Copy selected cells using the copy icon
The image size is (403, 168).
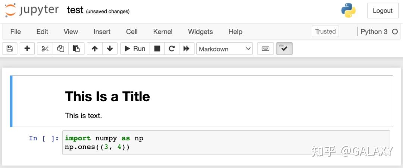click(x=60, y=49)
